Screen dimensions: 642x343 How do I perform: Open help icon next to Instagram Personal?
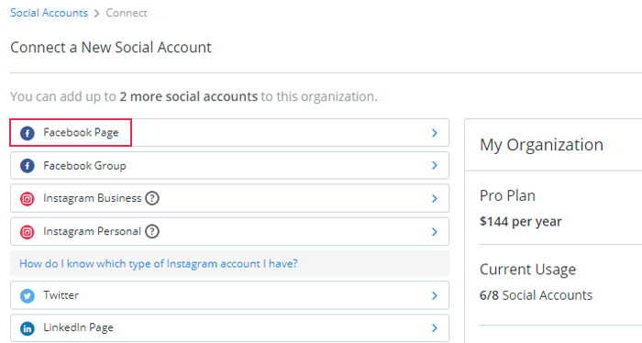tap(152, 232)
